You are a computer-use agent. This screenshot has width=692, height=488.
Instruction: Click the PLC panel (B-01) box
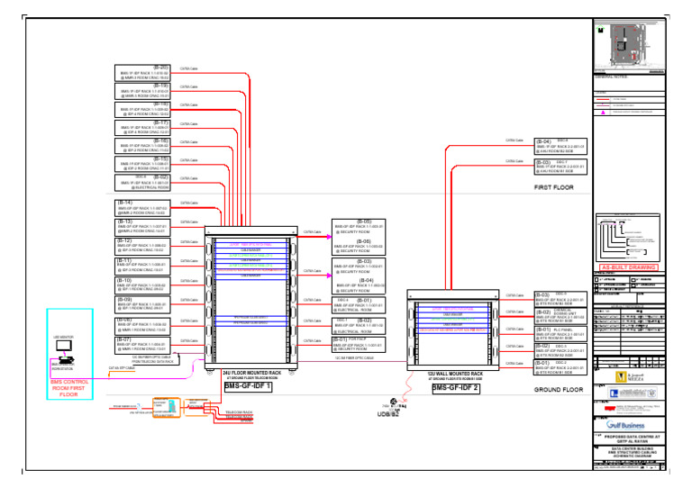point(560,333)
